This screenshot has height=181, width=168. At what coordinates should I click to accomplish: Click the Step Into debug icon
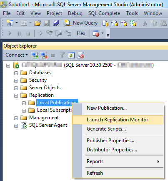tap(50, 33)
